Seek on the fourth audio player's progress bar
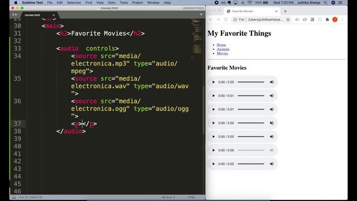Viewport: 357px width, 201px height. click(x=251, y=123)
